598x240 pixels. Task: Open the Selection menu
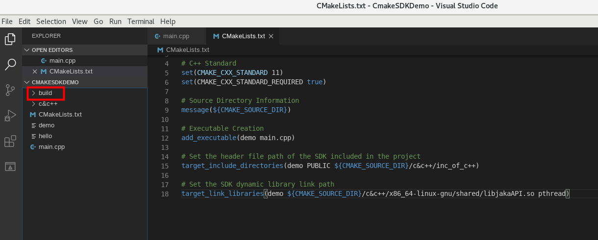(51, 22)
